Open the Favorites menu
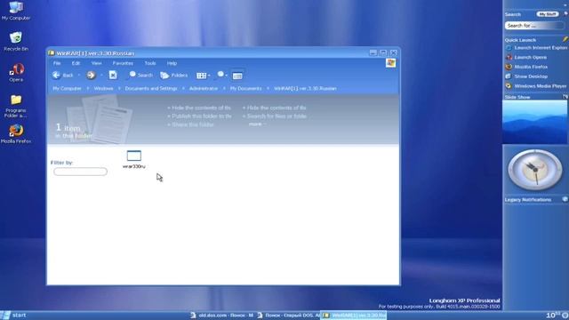Screen dimensions: 569x320 tap(123, 63)
